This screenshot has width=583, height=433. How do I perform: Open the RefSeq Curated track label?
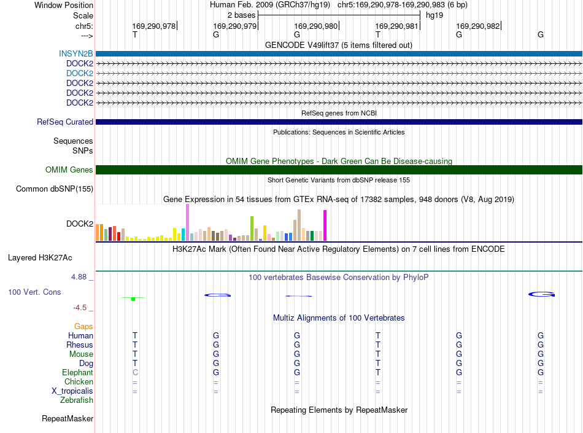click(65, 122)
